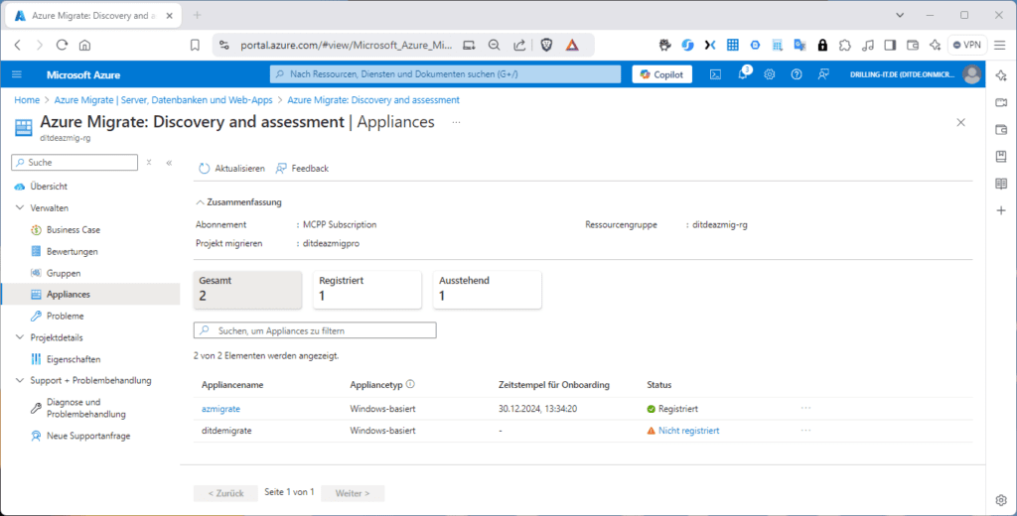Click the browser zoom magnifier icon
Screen dimensions: 1017x516
[x=495, y=46]
